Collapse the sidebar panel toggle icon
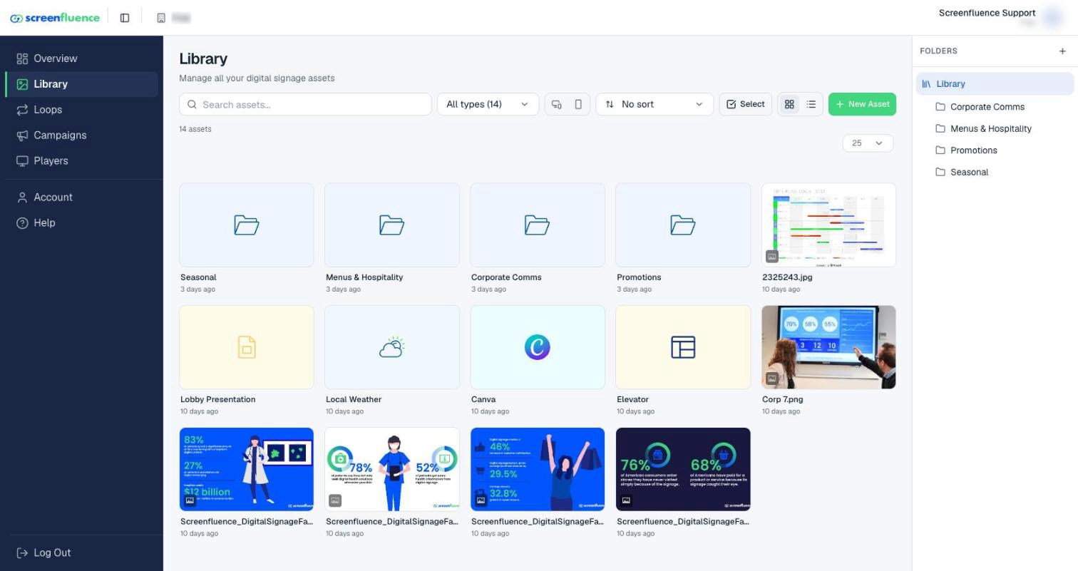Screen dimensions: 1078x571 click(125, 18)
